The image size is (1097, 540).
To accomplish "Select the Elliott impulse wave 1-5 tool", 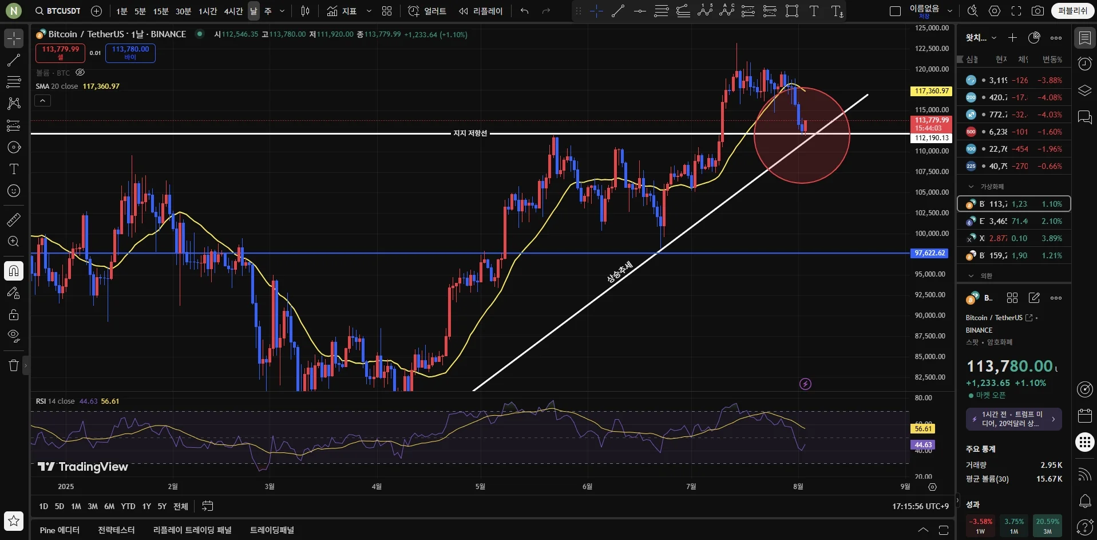I will tap(705, 10).
